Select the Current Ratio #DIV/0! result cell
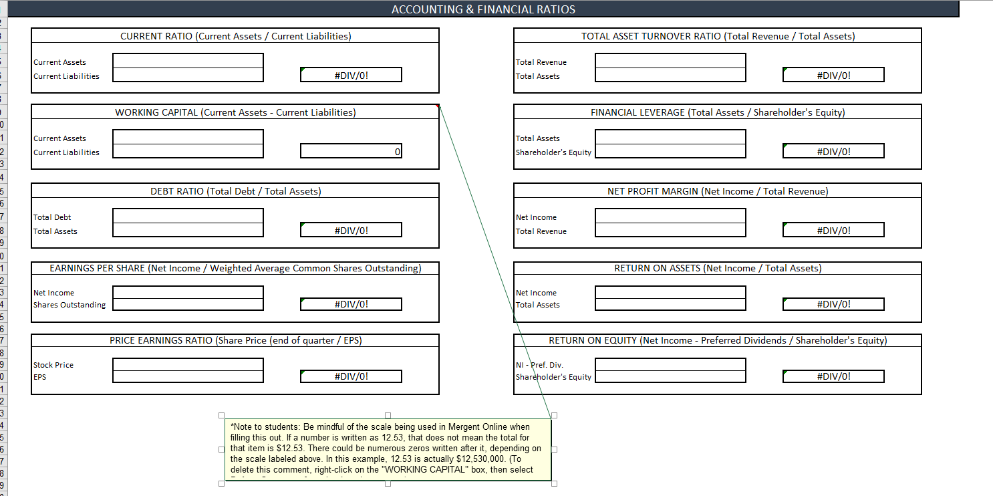 (351, 75)
